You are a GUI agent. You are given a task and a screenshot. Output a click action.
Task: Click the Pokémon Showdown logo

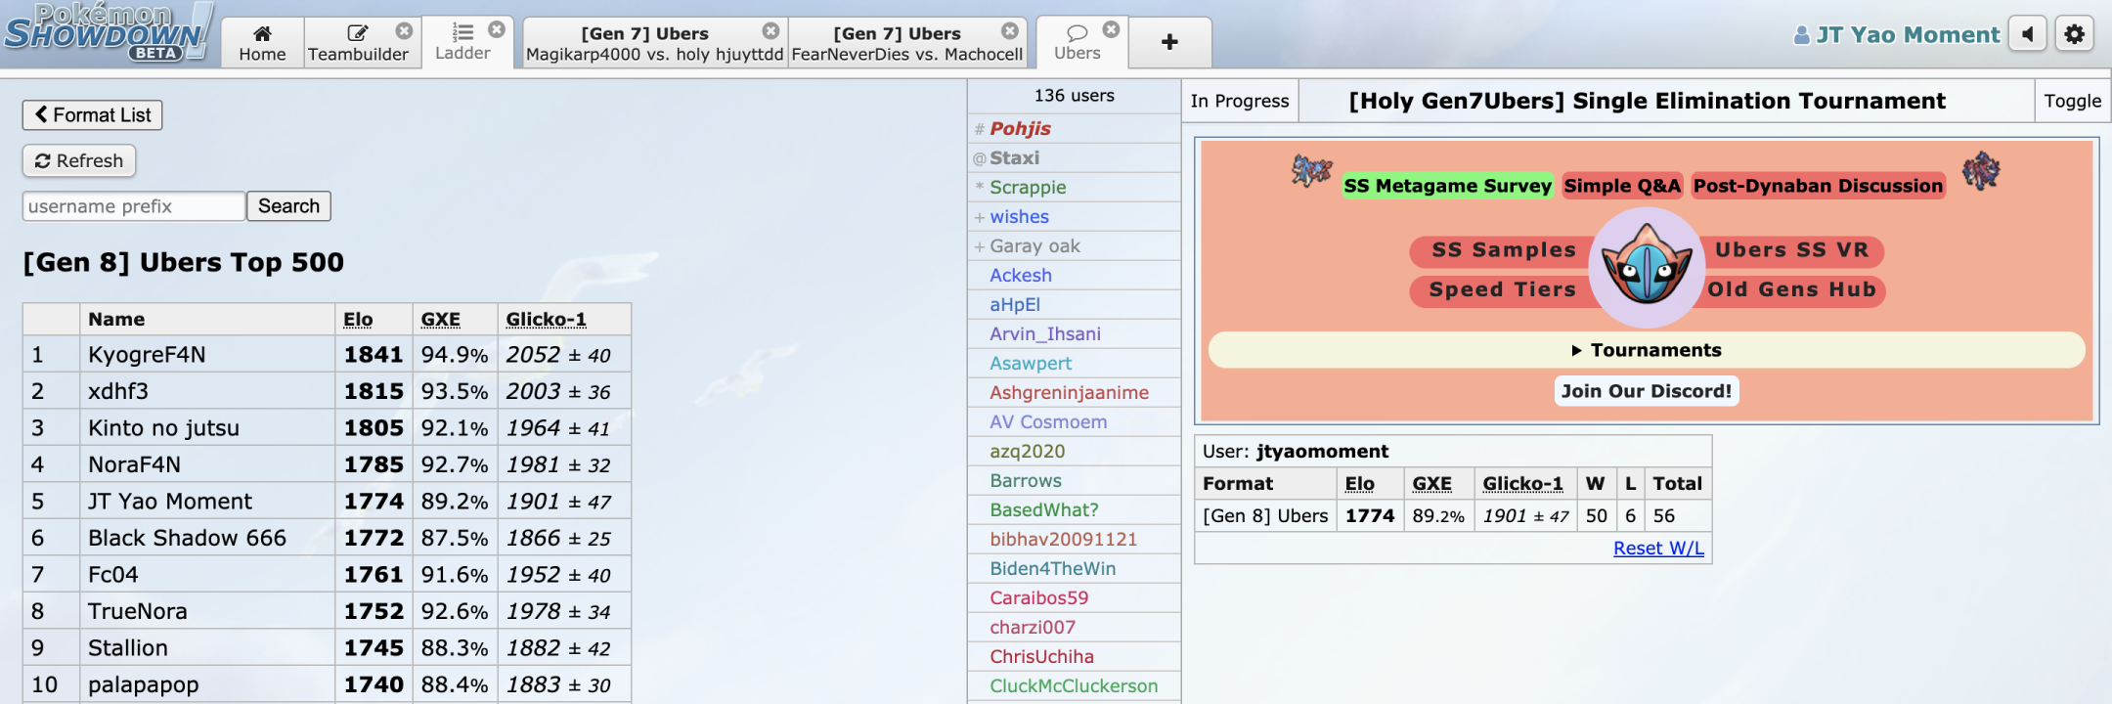click(108, 33)
